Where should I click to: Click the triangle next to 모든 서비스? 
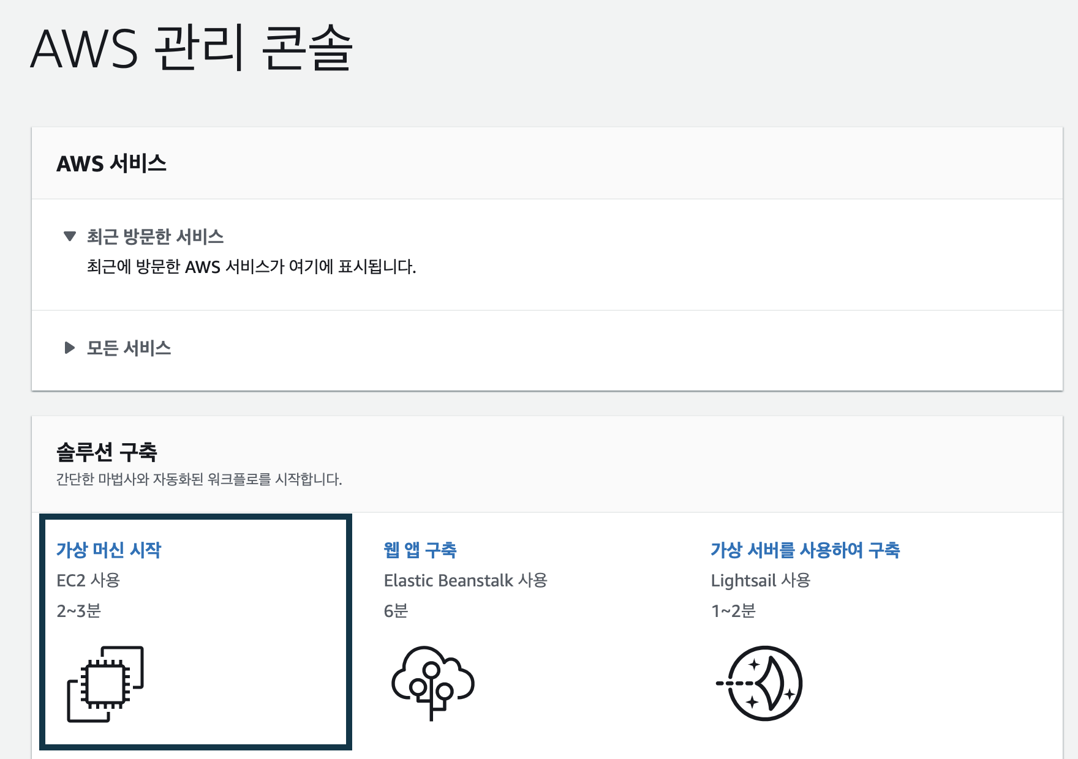tap(69, 348)
